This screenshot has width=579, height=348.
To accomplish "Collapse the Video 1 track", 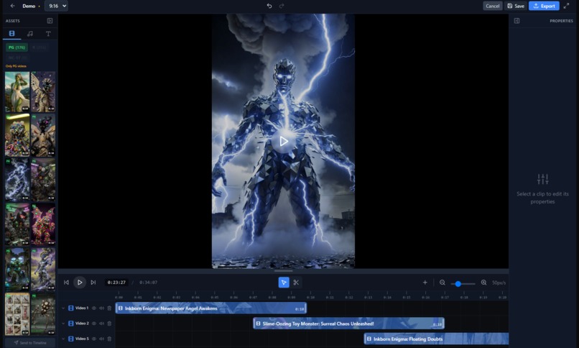I will point(63,308).
